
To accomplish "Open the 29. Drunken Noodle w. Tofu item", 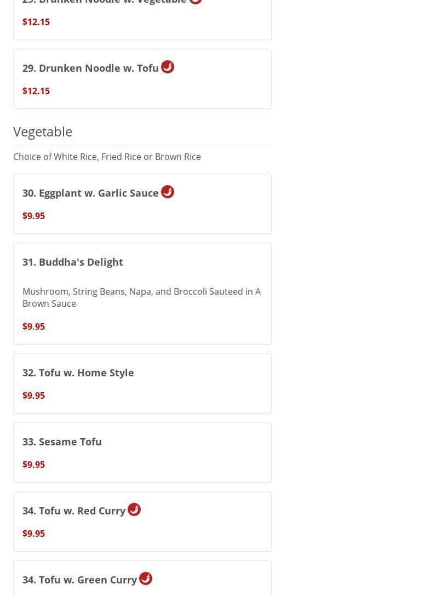I will point(90,68).
